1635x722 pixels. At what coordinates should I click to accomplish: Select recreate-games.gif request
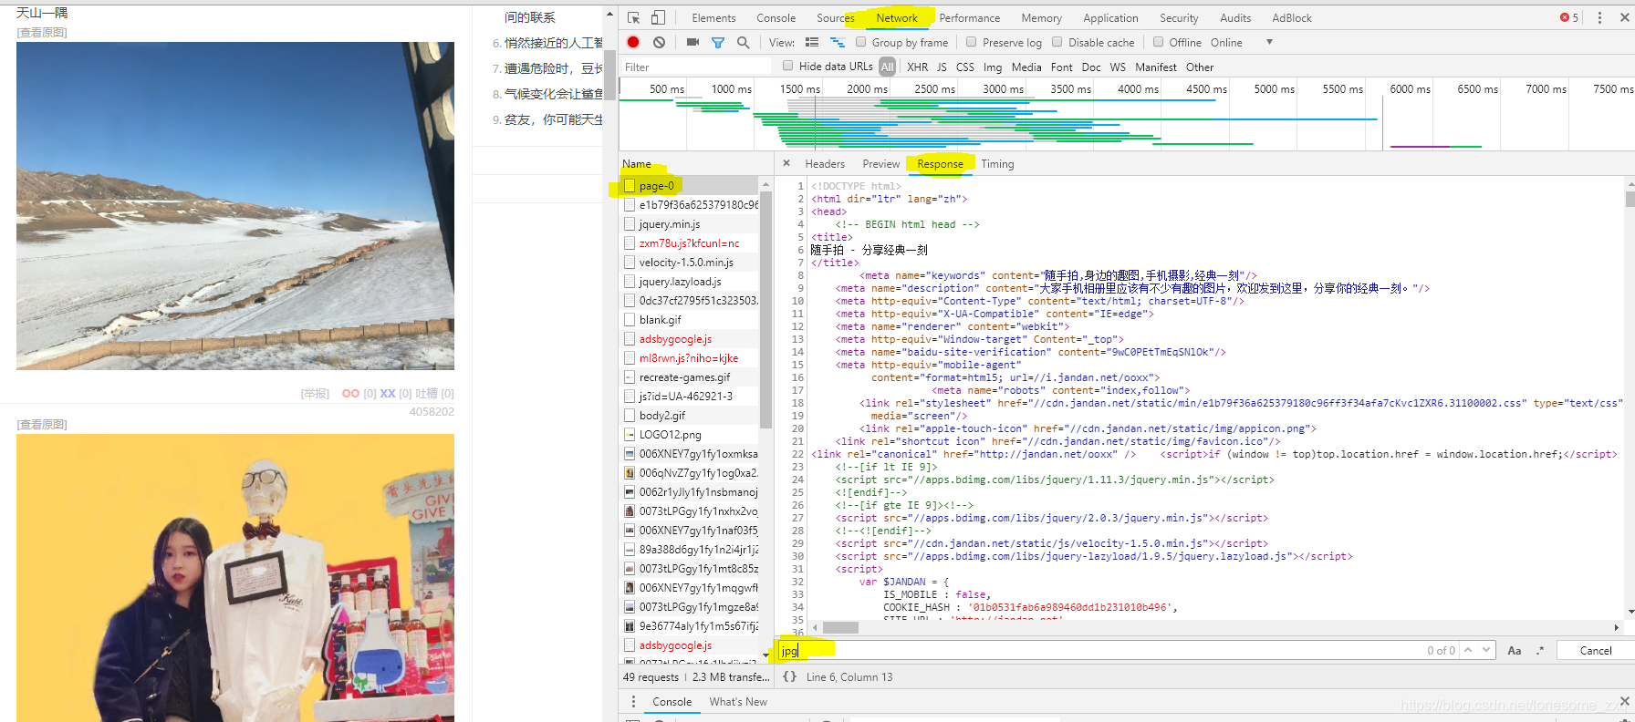[689, 377]
